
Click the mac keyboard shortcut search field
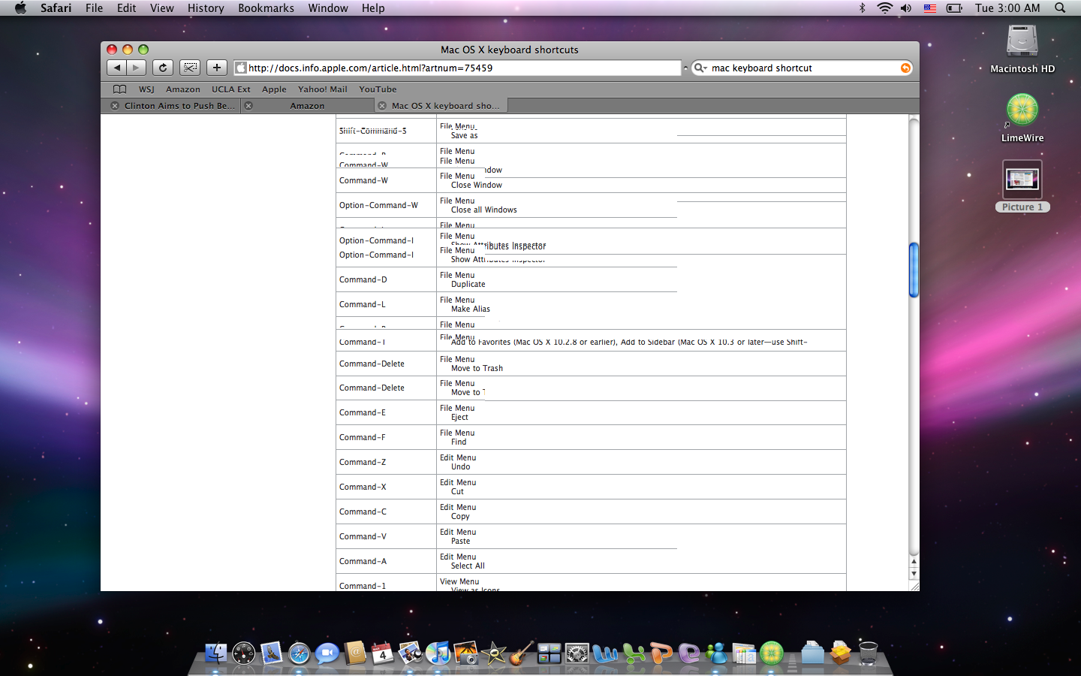tap(803, 68)
